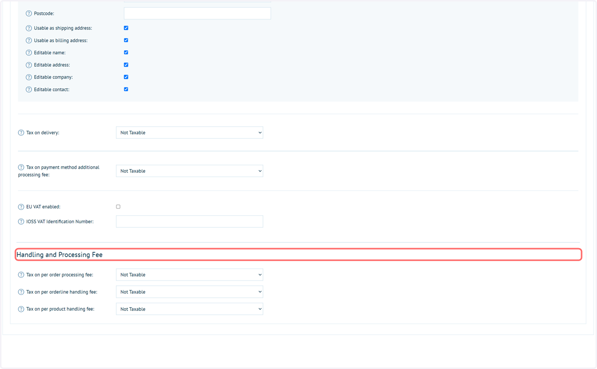Click the 'Editable address:' label text
Image resolution: width=597 pixels, height=369 pixels.
(52, 65)
